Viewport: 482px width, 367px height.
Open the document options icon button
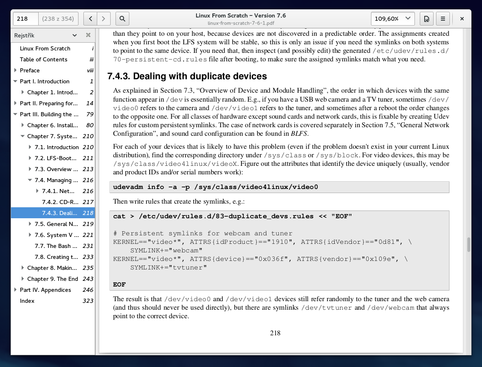click(427, 19)
